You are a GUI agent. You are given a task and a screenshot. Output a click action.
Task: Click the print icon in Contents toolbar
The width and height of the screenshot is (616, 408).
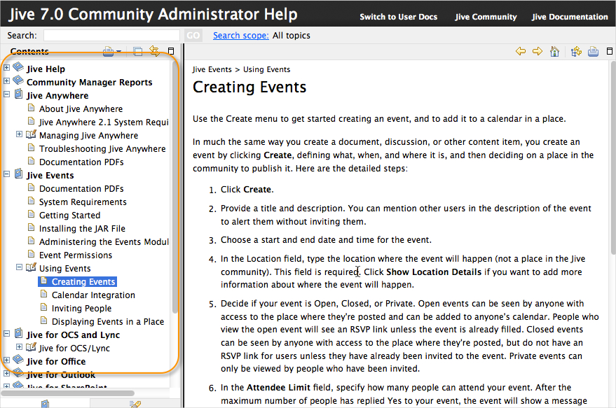click(108, 51)
